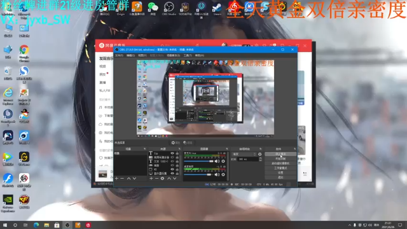
Task: Open File Explorer from the taskbar
Action: 46,225
